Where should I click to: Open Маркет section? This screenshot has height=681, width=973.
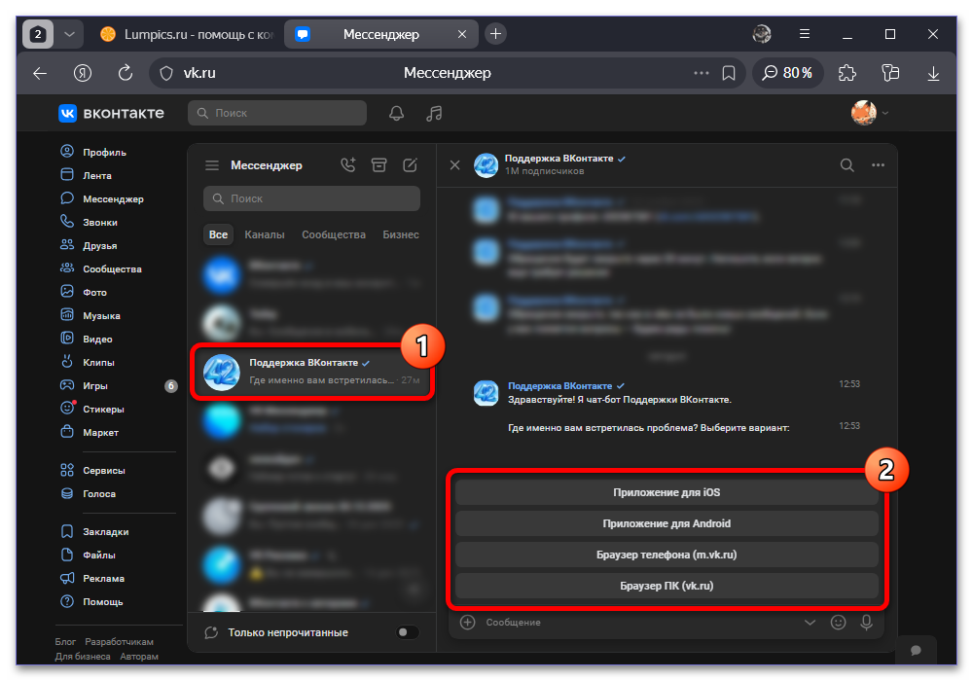tap(100, 432)
